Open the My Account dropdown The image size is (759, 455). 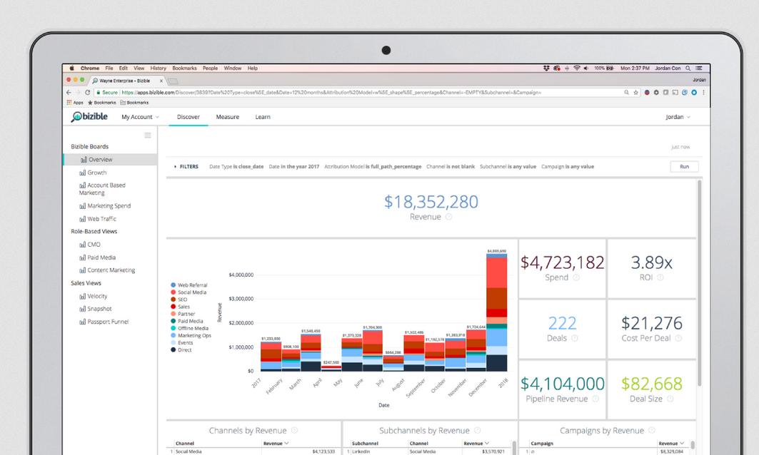coord(140,117)
